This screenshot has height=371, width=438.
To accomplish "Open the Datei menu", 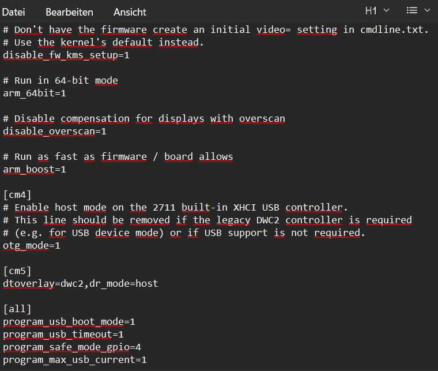I will [x=13, y=12].
